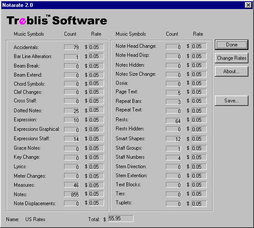Click the Staff Numbers count showing 4

(174, 157)
